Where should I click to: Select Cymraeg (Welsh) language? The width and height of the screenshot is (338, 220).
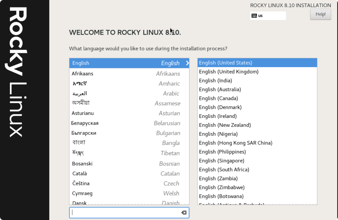pos(129,193)
